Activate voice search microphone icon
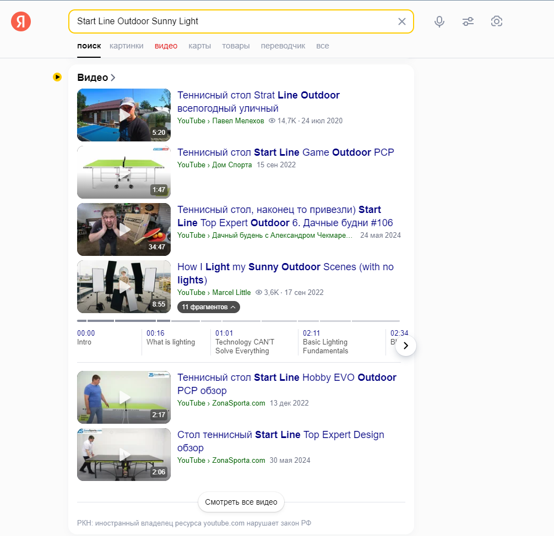 (x=439, y=21)
